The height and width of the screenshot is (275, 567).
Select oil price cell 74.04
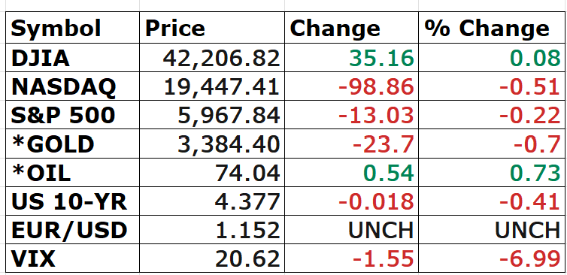click(x=212, y=172)
